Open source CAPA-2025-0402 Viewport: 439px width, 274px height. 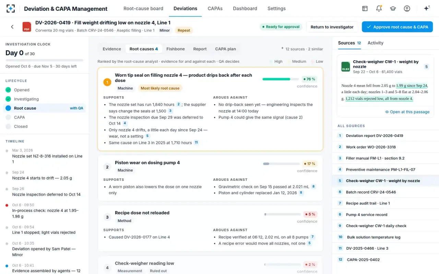[x=385, y=260]
